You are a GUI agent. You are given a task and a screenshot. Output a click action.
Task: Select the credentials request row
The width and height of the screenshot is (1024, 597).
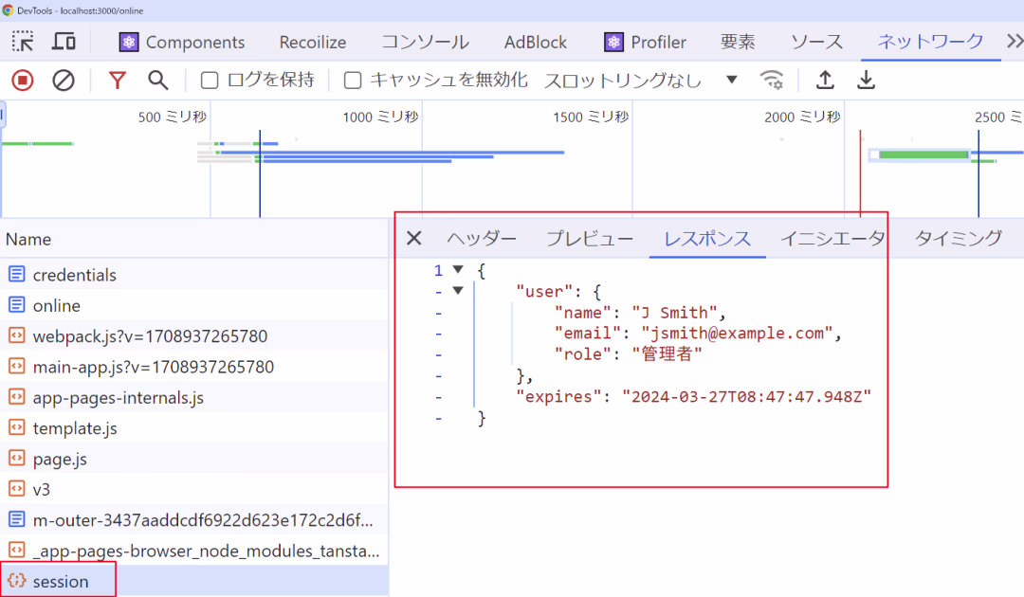tap(194, 274)
